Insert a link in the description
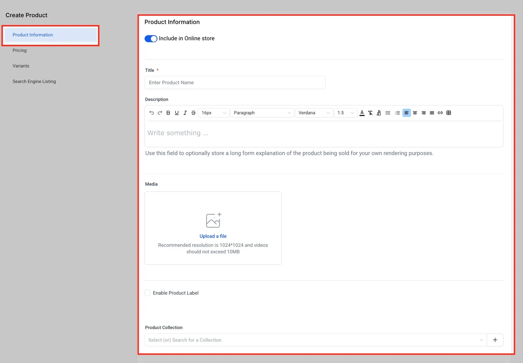Image resolution: width=523 pixels, height=363 pixels. point(440,113)
